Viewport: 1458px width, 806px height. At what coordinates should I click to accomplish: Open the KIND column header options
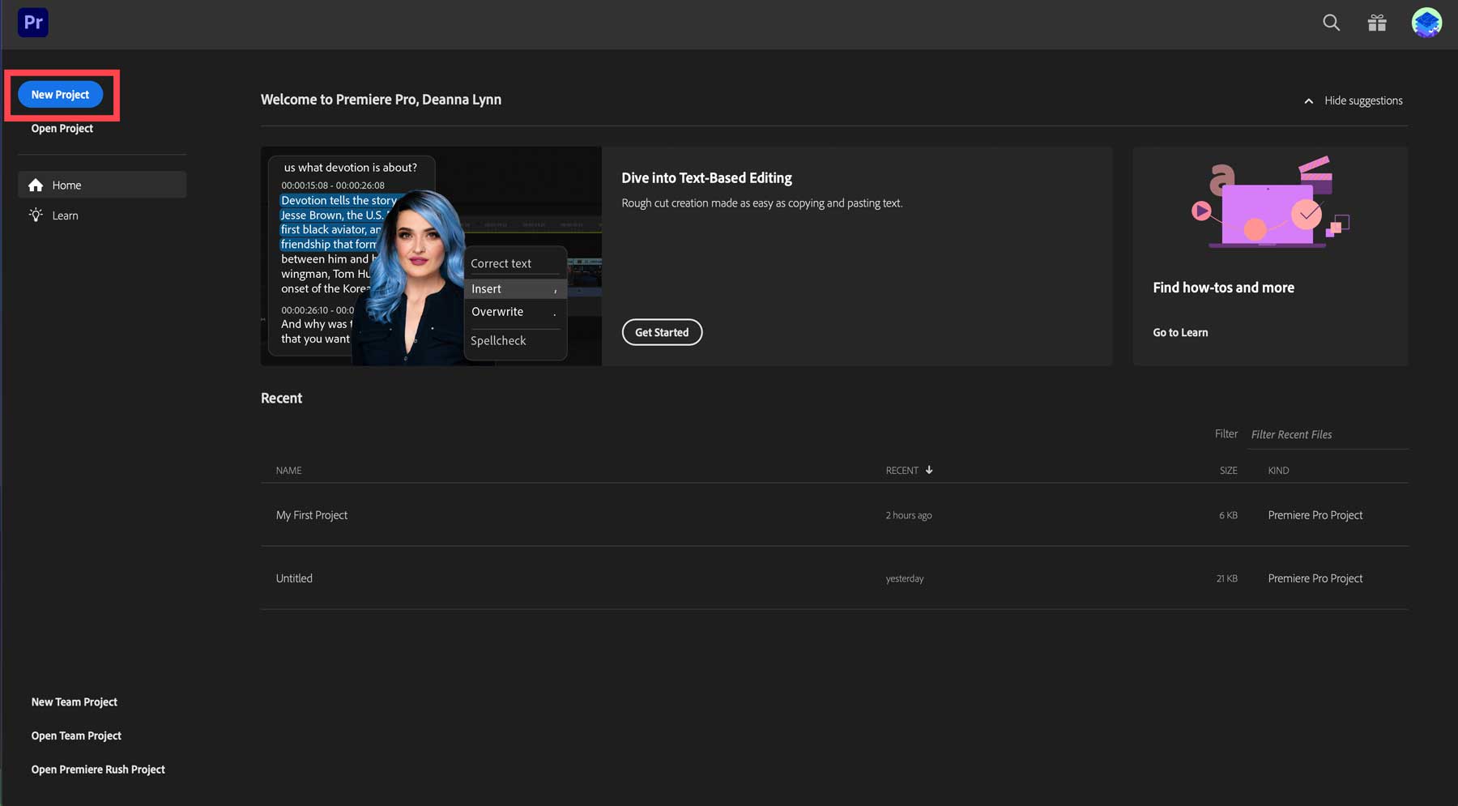1278,470
